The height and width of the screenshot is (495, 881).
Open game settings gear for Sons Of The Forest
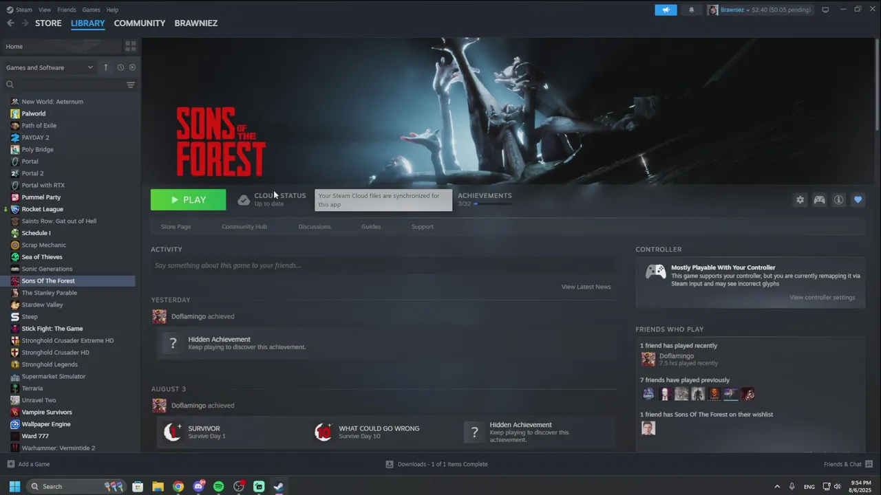pyautogui.click(x=800, y=199)
